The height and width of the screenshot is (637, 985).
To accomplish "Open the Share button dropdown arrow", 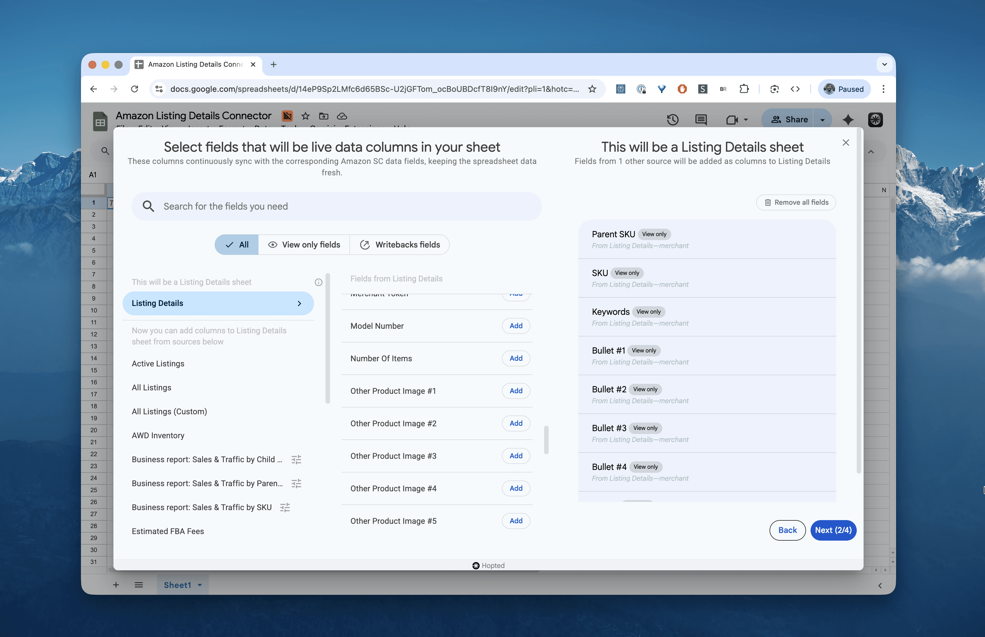I will (x=823, y=120).
